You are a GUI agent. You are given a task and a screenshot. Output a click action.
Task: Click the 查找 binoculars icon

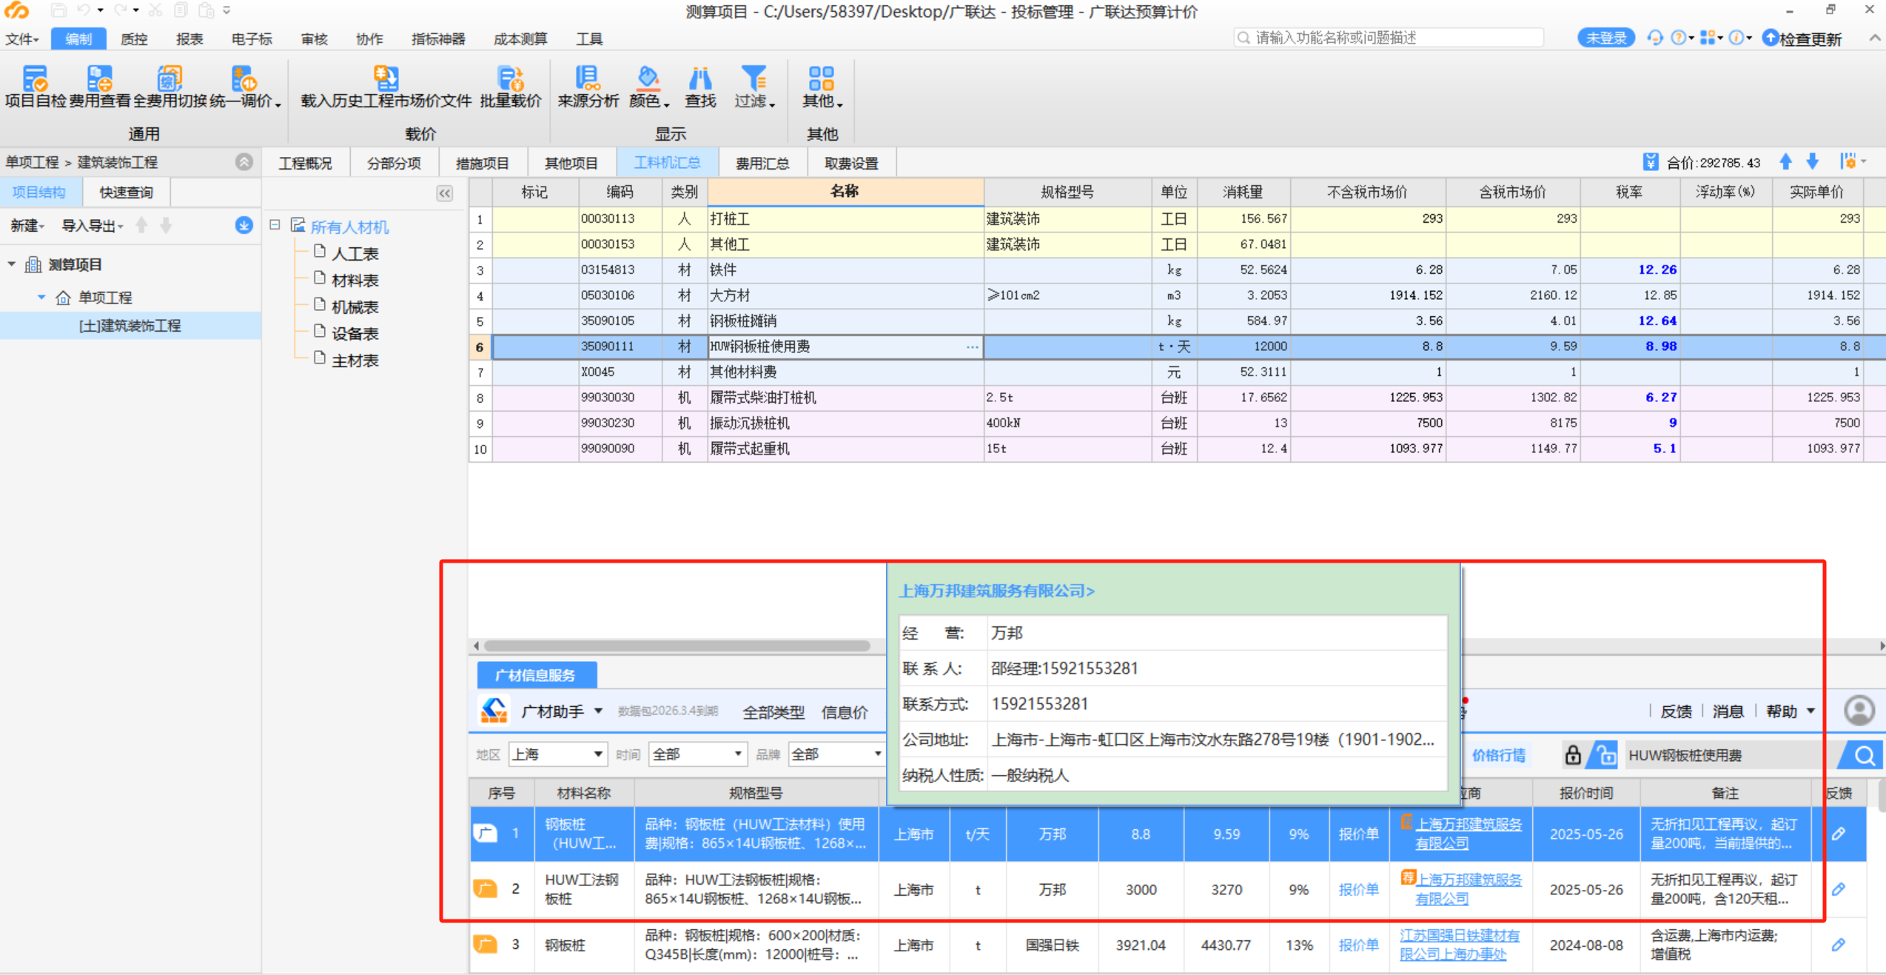[699, 78]
